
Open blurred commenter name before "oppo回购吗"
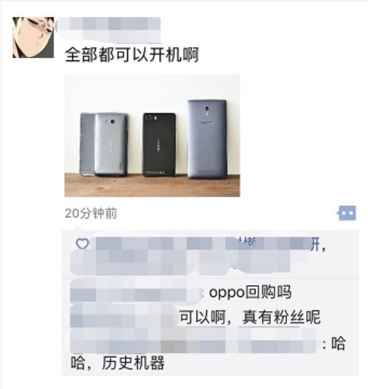click(x=136, y=290)
